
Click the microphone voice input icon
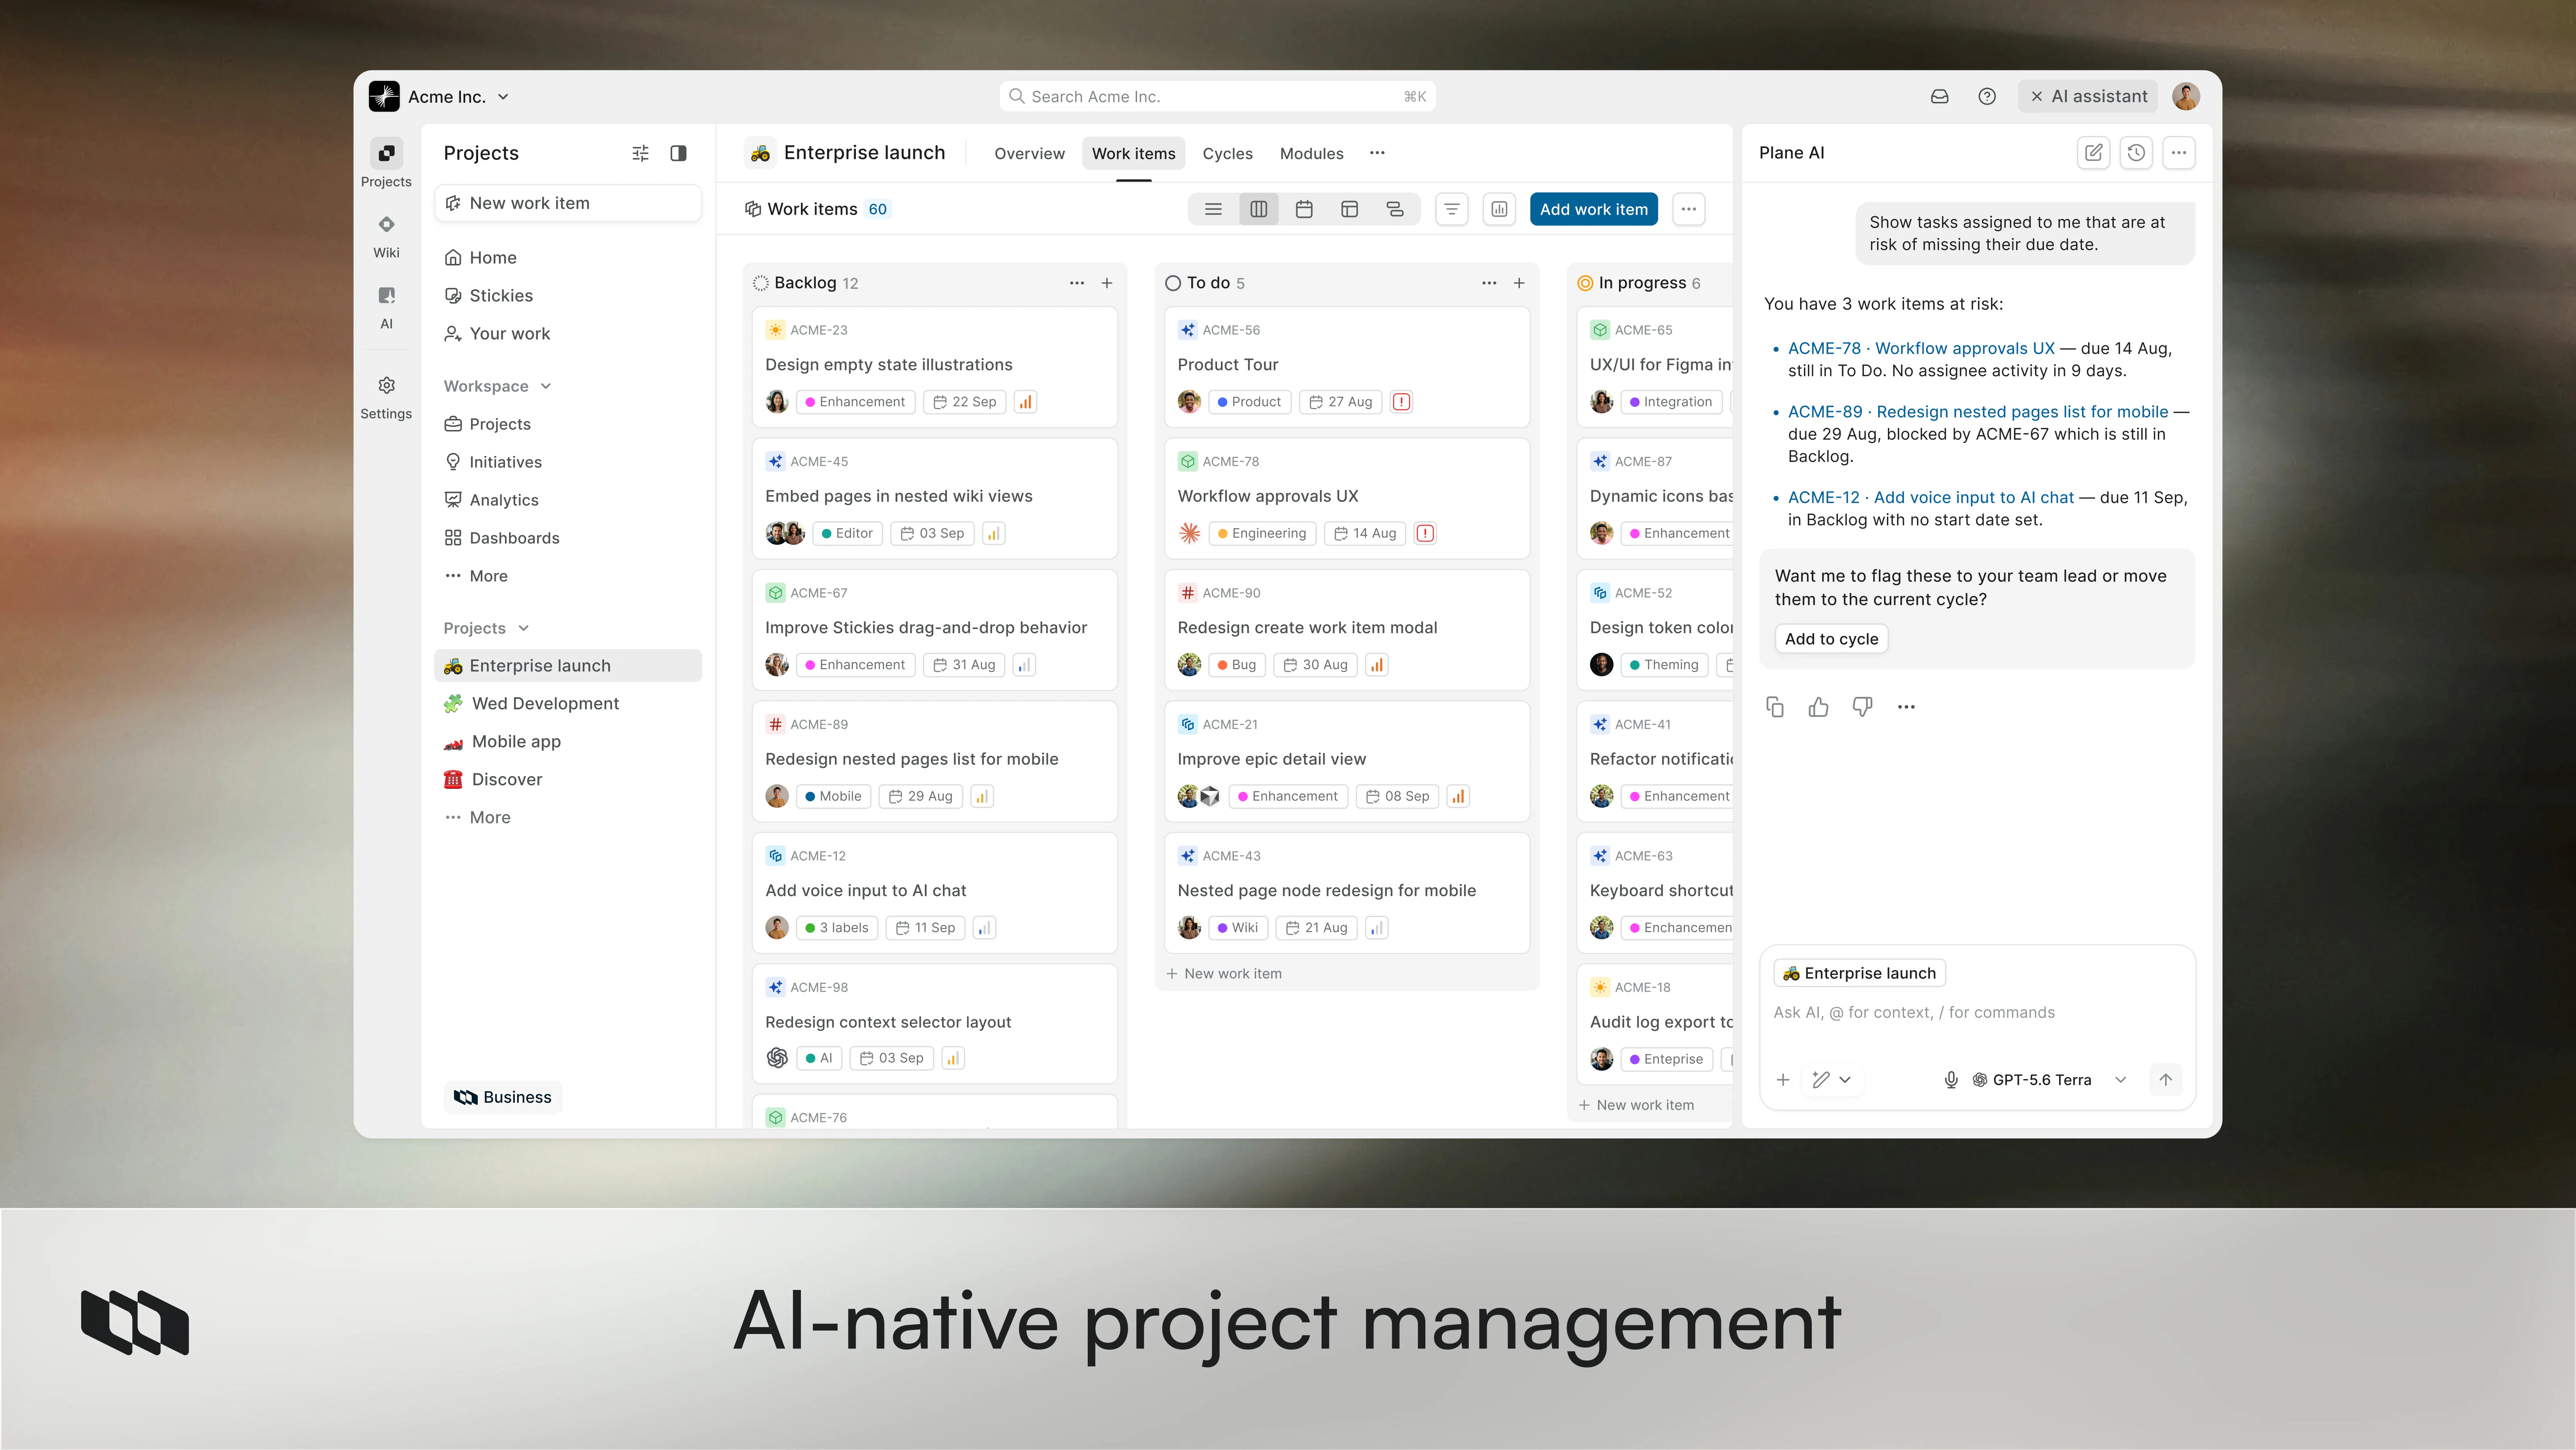pos(1951,1080)
